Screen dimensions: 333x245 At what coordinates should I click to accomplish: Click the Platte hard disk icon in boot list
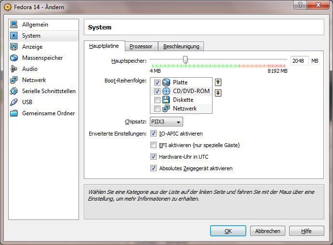pos(166,82)
